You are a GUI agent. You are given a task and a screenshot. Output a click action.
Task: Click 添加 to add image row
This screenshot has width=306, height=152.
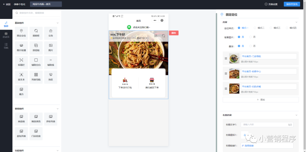point(261,100)
